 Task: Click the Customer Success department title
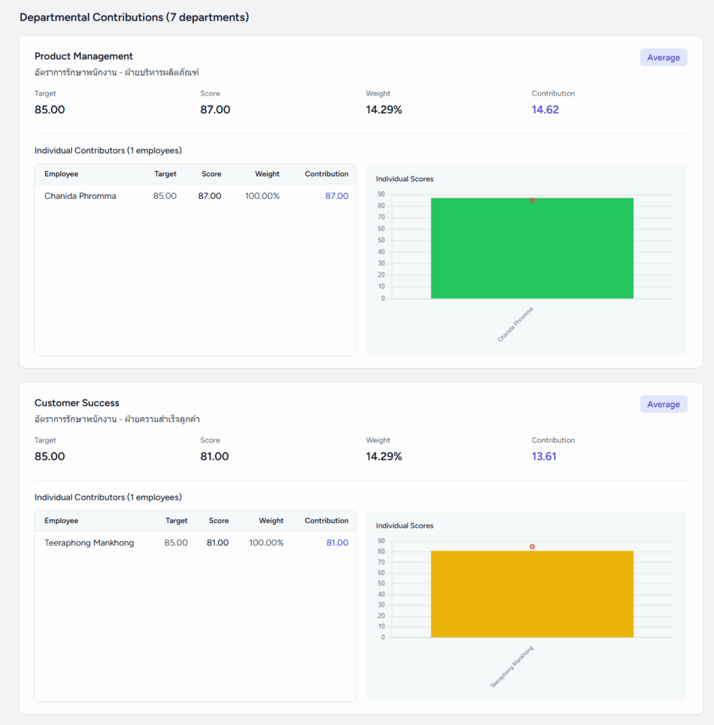[77, 403]
